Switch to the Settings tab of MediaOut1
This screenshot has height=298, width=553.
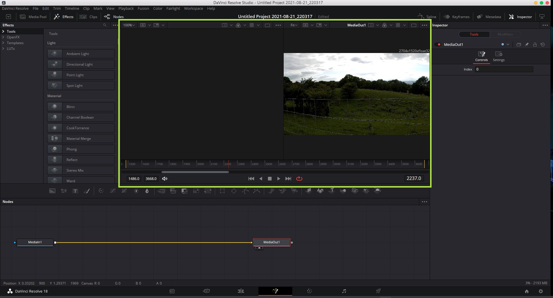coord(499,56)
